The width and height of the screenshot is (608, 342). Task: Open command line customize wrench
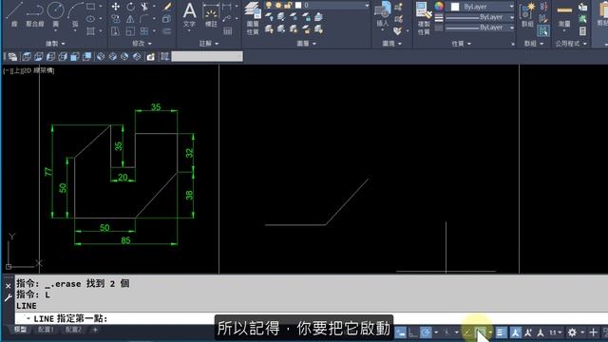(x=9, y=297)
